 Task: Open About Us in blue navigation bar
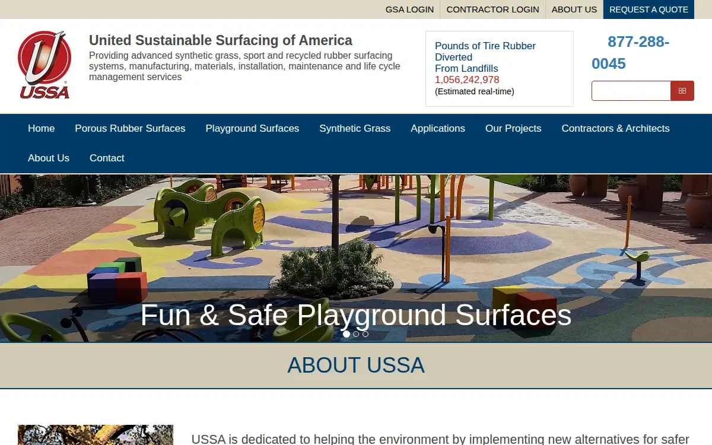[49, 158]
